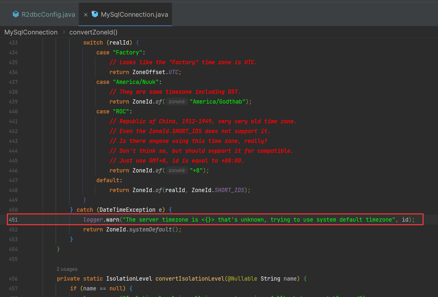Close the MySqlConnection.java tab
This screenshot has width=438, height=297.
pos(85,15)
